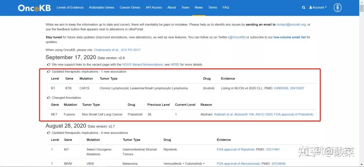
Task: Go to Team page
Action: (x=185, y=7)
